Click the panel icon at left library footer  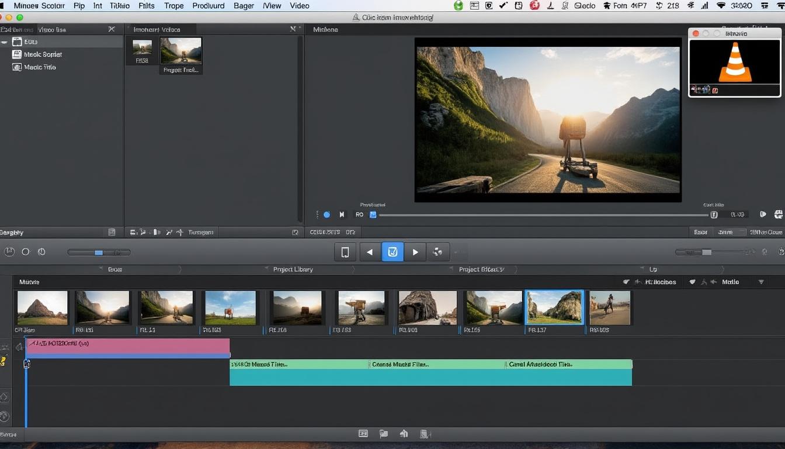112,232
